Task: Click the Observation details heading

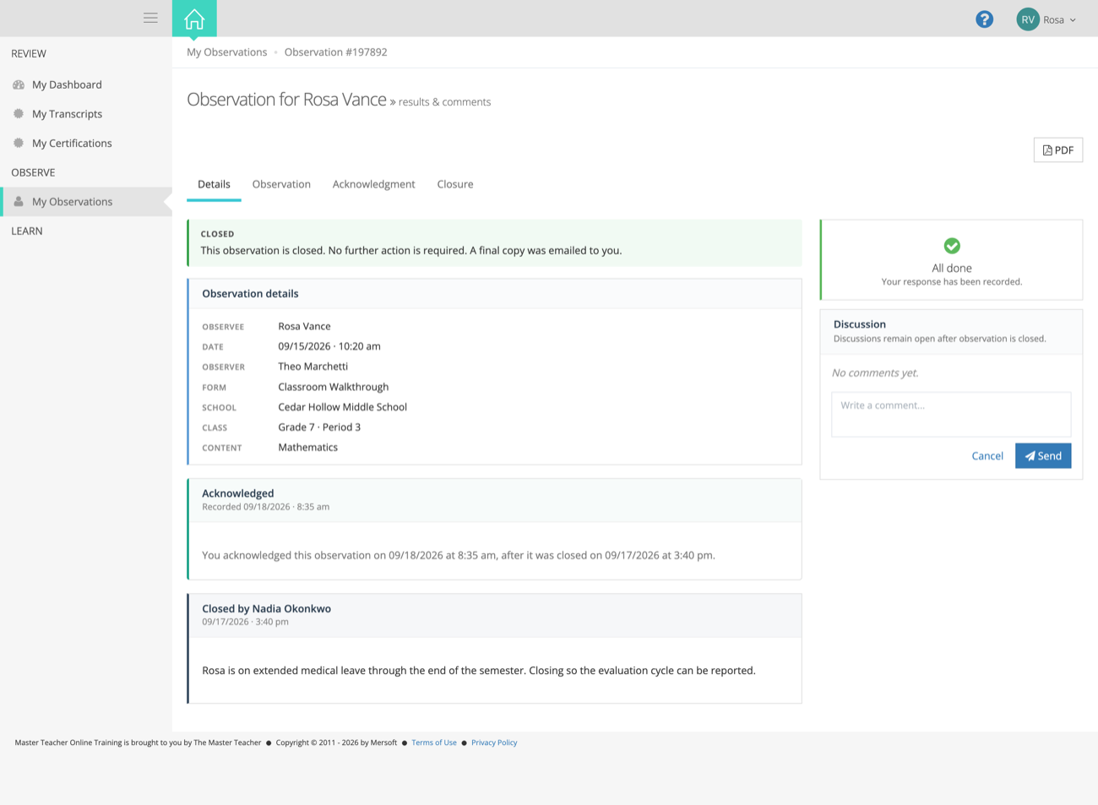Action: click(x=250, y=294)
